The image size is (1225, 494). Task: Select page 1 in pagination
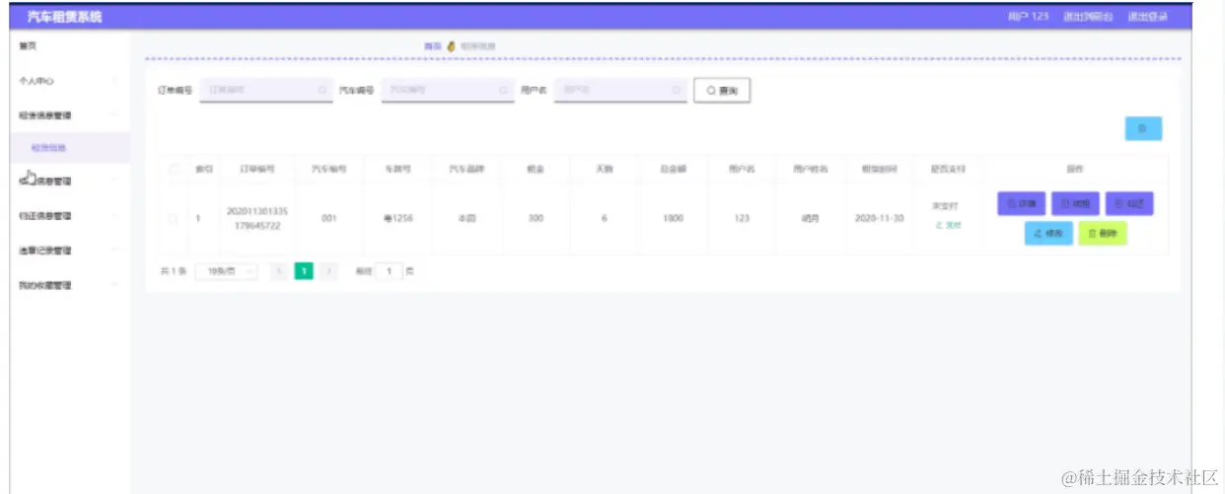tap(305, 270)
